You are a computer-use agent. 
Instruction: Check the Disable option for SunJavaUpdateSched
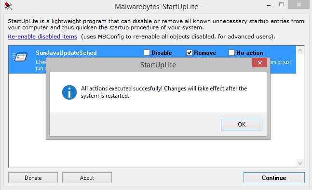(147, 52)
